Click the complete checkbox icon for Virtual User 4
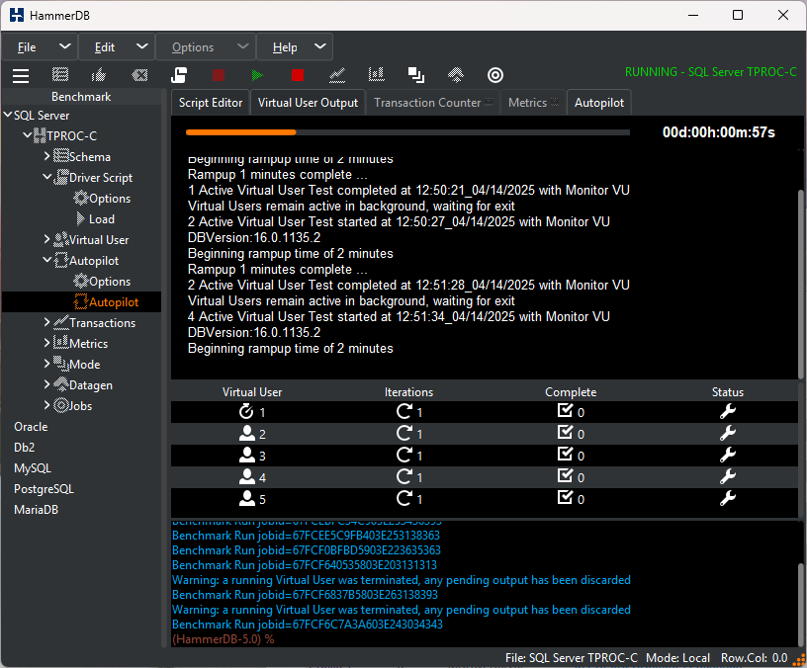The width and height of the screenshot is (807, 668). [565, 475]
